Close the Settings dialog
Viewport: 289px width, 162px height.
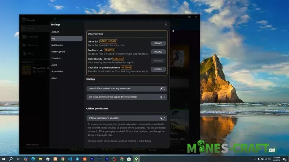click(166, 24)
